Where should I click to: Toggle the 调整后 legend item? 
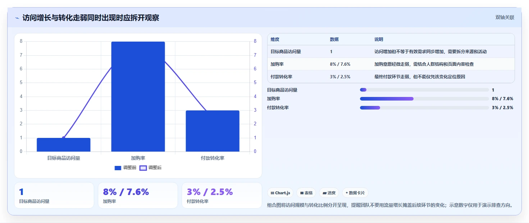click(x=151, y=168)
